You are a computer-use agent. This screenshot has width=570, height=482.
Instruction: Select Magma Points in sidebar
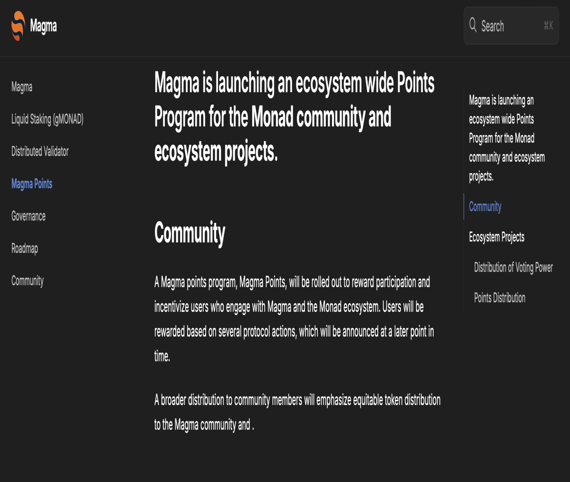pos(32,184)
